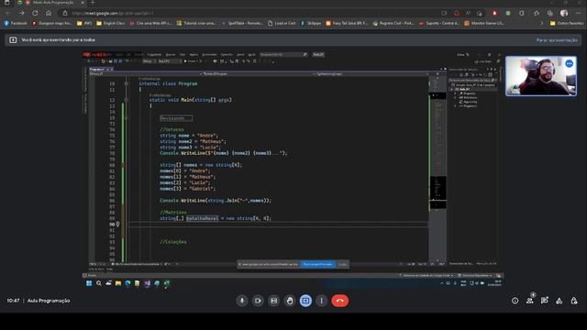Open Meet activities icon
The width and height of the screenshot is (587, 330).
pos(559,301)
